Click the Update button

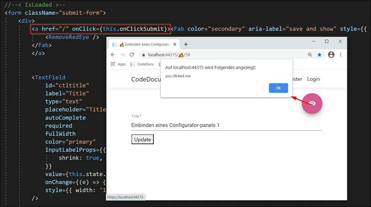pos(143,139)
